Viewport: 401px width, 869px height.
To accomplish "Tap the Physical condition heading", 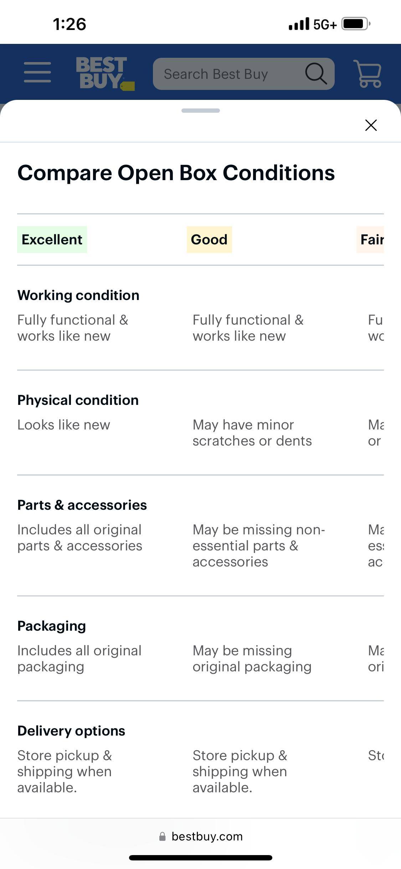I will pyautogui.click(x=78, y=400).
